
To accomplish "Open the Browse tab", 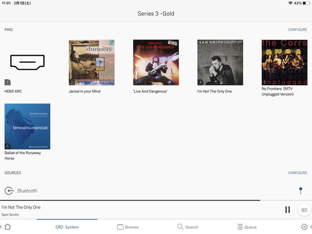I will 128,227.
